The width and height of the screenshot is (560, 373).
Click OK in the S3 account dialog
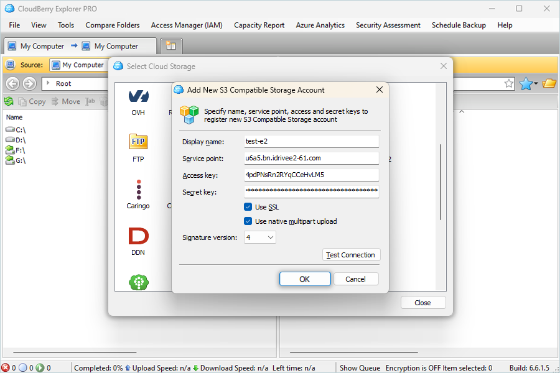(x=305, y=279)
